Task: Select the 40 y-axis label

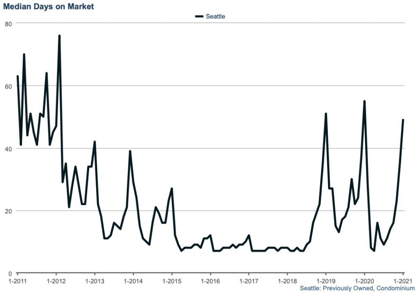Action: coord(9,149)
